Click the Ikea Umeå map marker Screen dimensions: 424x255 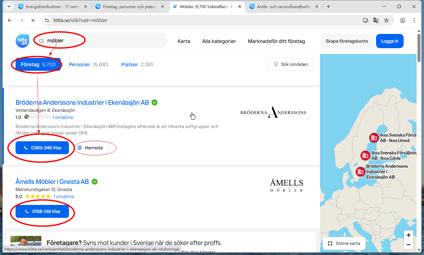pos(374,138)
